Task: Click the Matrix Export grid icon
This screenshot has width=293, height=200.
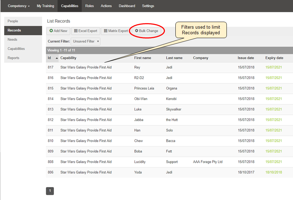Action: pos(105,31)
